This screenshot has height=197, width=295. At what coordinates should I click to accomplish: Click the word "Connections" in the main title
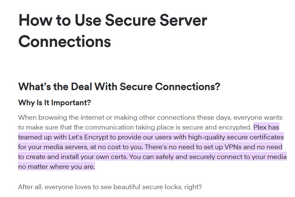tap(65, 41)
